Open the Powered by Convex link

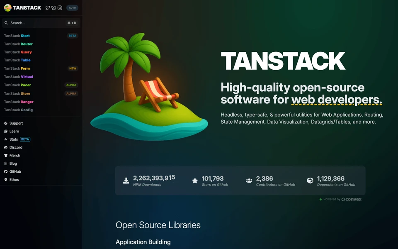point(340,200)
